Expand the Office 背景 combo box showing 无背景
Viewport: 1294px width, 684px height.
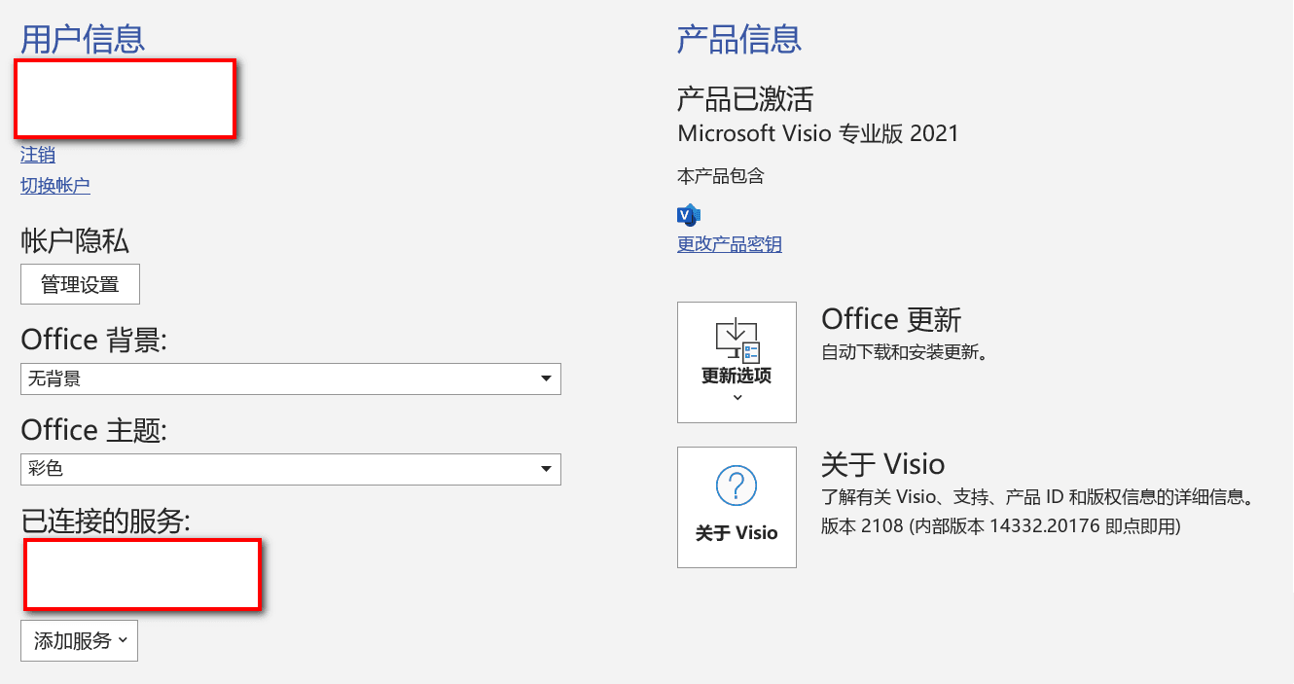[291, 378]
